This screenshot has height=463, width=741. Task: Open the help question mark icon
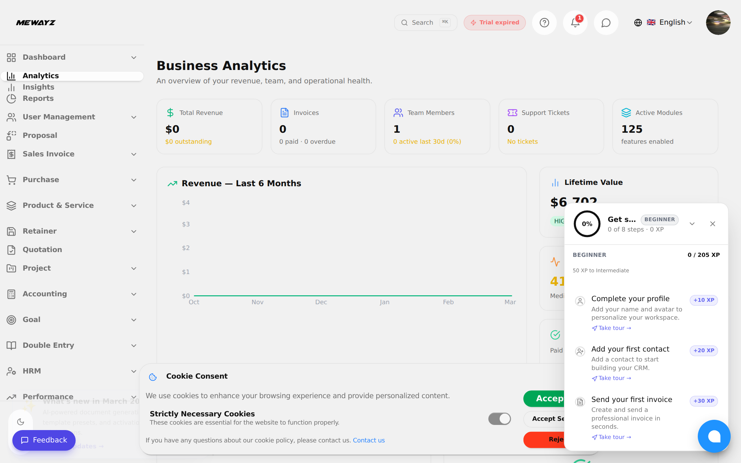point(544,22)
